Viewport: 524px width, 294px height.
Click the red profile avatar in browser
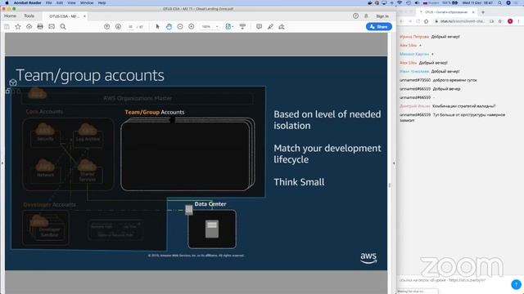[x=510, y=21]
